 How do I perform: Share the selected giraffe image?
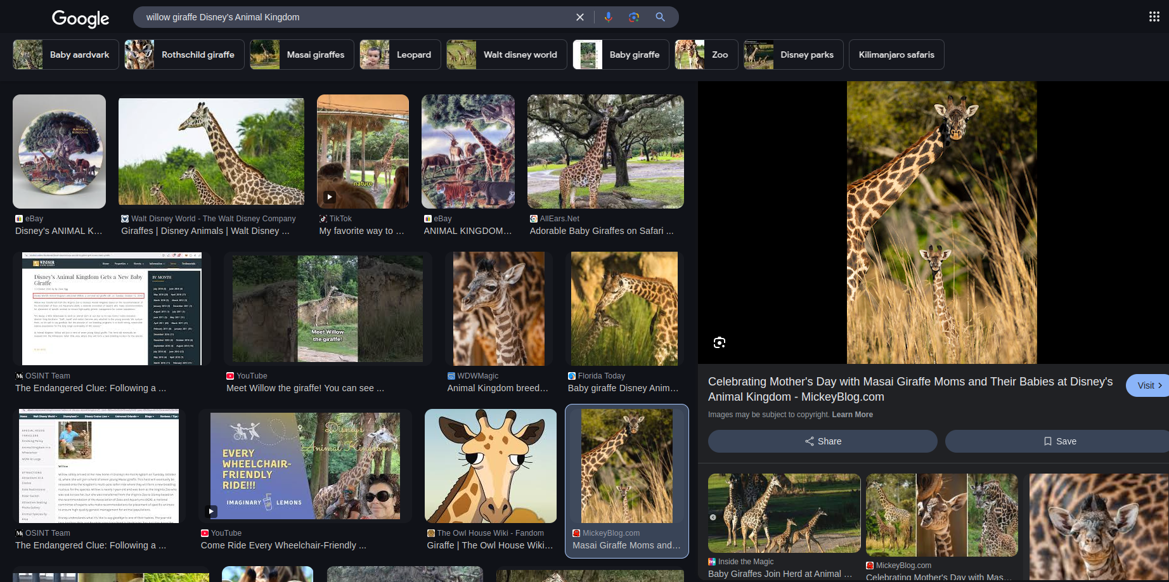[822, 441]
